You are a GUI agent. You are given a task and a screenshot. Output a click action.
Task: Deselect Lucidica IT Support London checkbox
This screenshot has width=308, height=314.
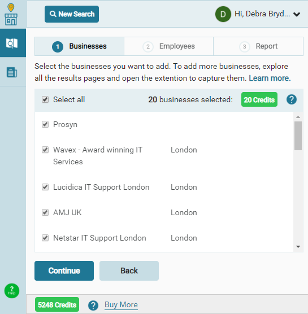pos(45,187)
